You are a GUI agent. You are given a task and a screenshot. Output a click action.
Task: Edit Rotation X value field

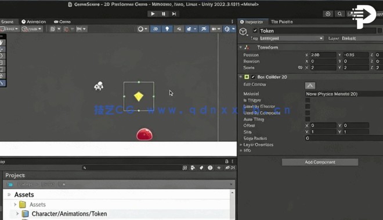tap(323, 61)
